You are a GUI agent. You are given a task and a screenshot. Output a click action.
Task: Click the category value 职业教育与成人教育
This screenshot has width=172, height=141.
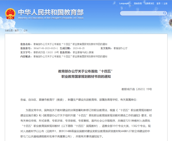tap(83, 53)
